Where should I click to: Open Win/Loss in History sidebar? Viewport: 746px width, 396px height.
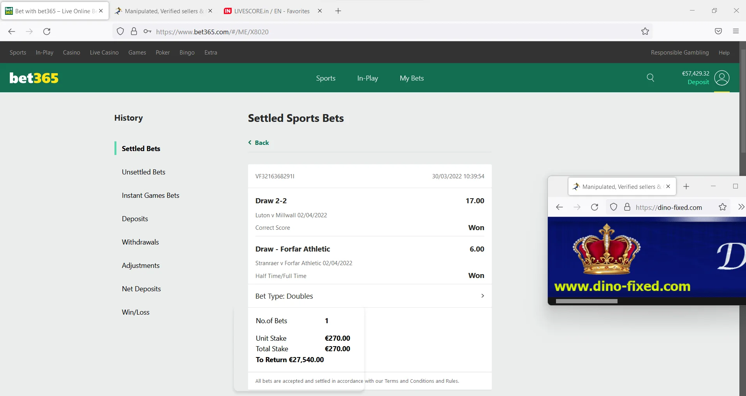coord(135,312)
